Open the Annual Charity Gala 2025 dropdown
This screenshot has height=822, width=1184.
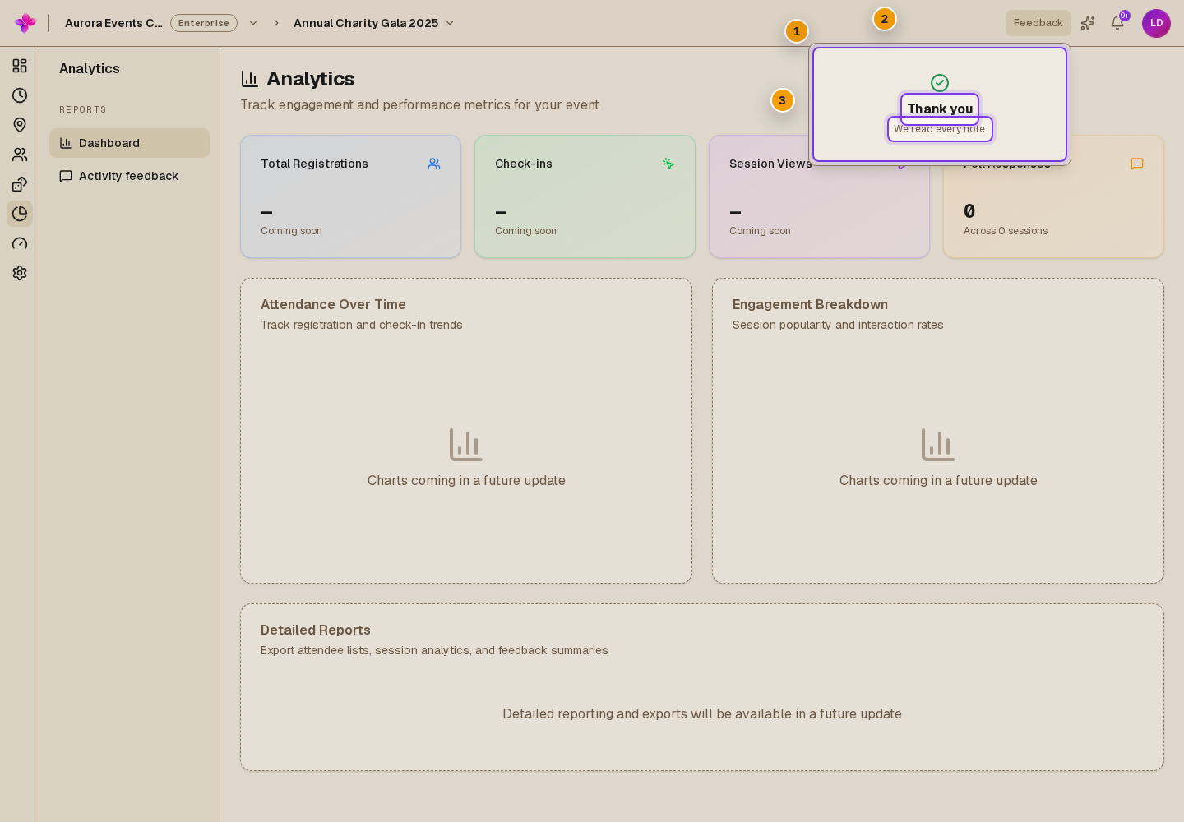click(x=374, y=23)
